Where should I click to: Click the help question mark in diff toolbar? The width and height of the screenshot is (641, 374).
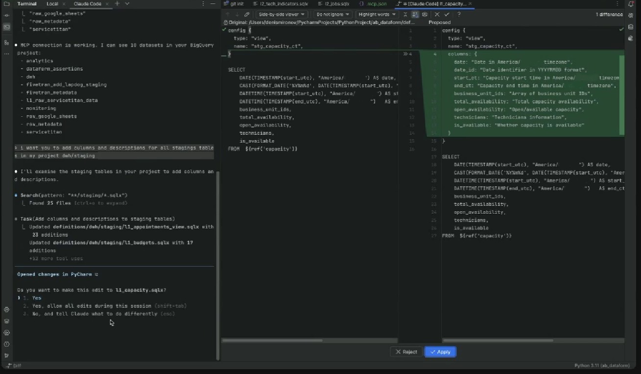pyautogui.click(x=459, y=15)
